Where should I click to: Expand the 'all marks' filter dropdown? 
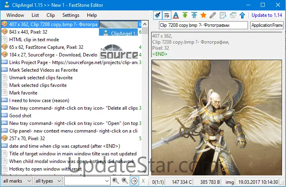pos(17,181)
